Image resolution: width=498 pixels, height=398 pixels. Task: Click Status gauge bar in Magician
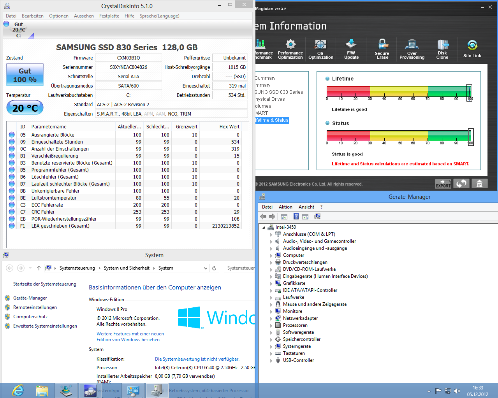tap(399, 136)
